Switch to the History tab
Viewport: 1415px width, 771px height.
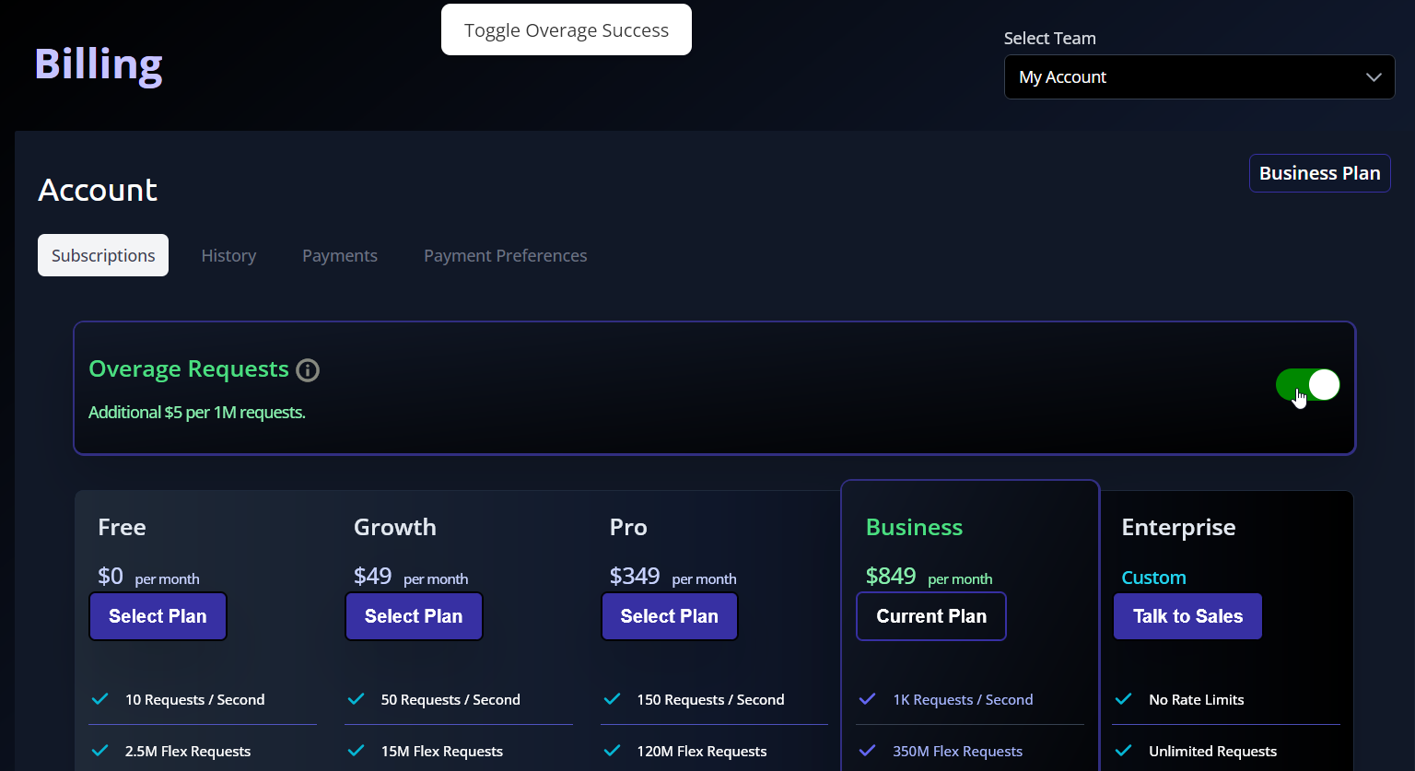point(228,256)
